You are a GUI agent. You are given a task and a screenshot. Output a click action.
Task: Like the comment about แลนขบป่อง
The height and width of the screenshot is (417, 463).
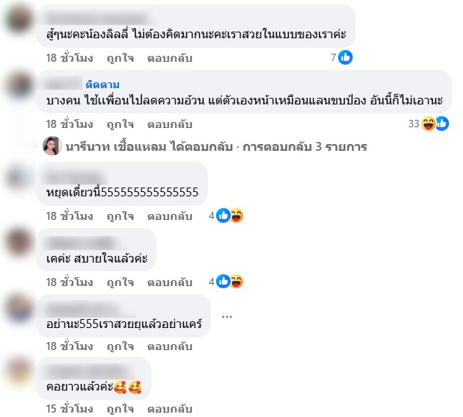pos(121,124)
